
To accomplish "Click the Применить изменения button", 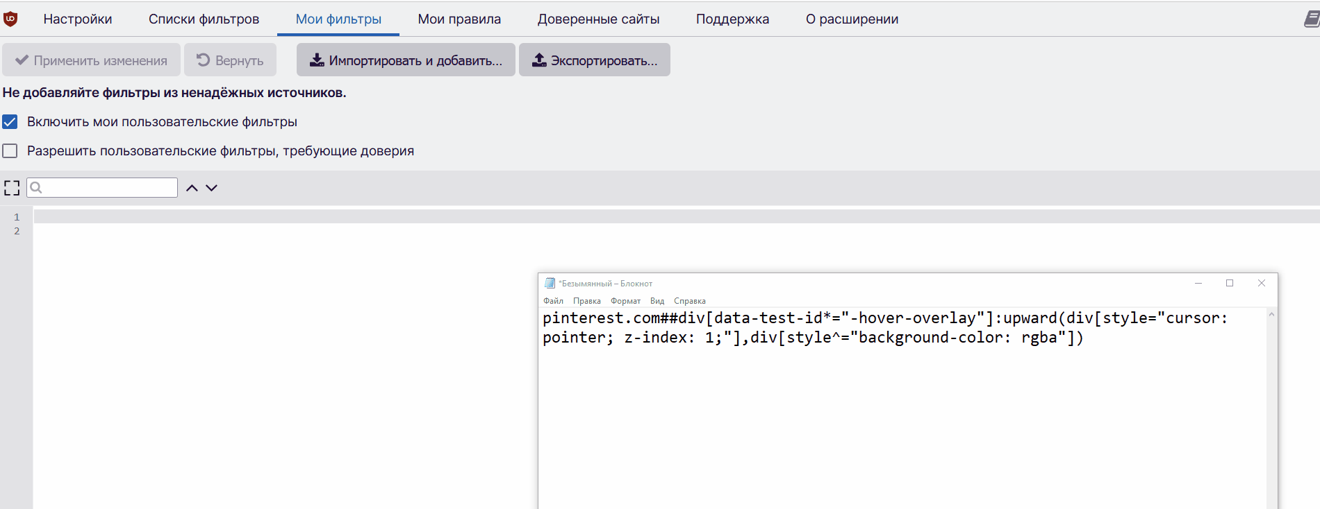I will [x=91, y=60].
